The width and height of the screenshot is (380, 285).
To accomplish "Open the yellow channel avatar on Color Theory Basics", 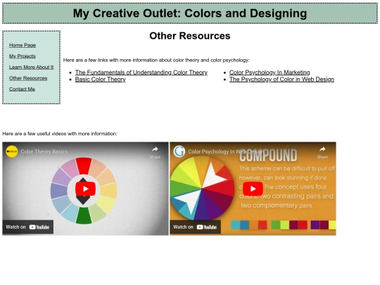I will 12,151.
